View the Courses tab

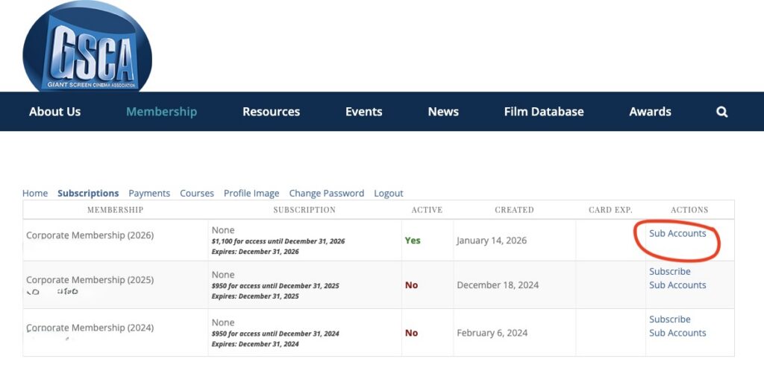(x=197, y=193)
